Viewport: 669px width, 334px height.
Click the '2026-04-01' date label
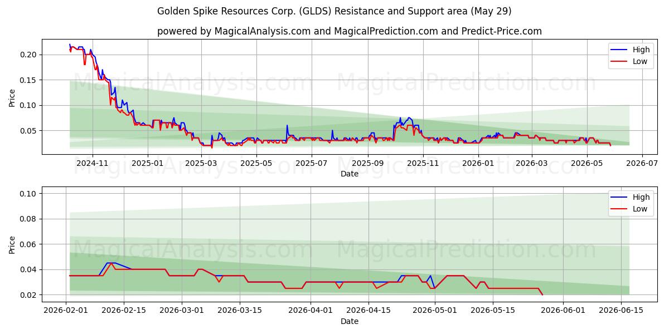pyautogui.click(x=311, y=311)
